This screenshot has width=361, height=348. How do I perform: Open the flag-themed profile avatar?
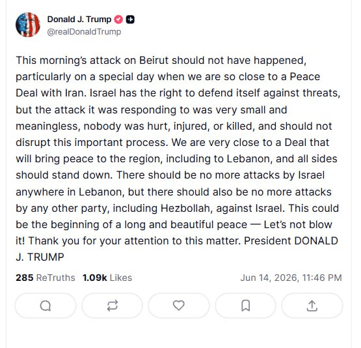pyautogui.click(x=28, y=25)
